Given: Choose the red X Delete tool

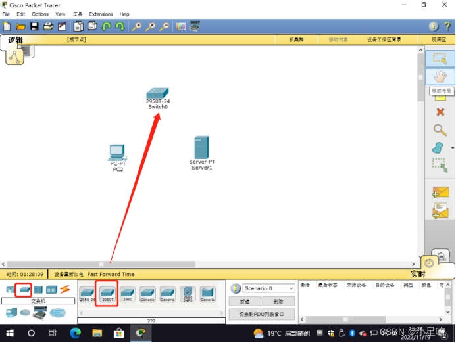Looking at the screenshot, I should (x=440, y=112).
